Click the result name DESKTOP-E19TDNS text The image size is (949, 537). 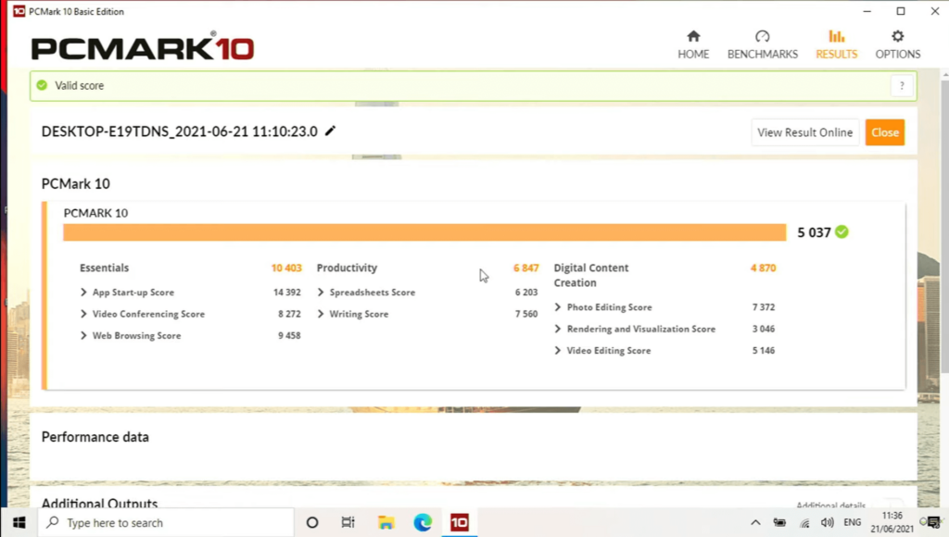click(x=179, y=131)
